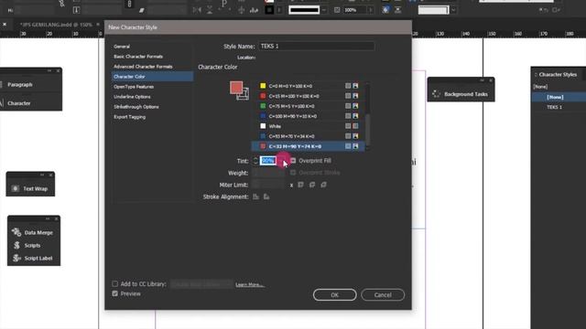Close the Data Merge scripts panel group
This screenshot has height=329, width=586.
point(56,218)
